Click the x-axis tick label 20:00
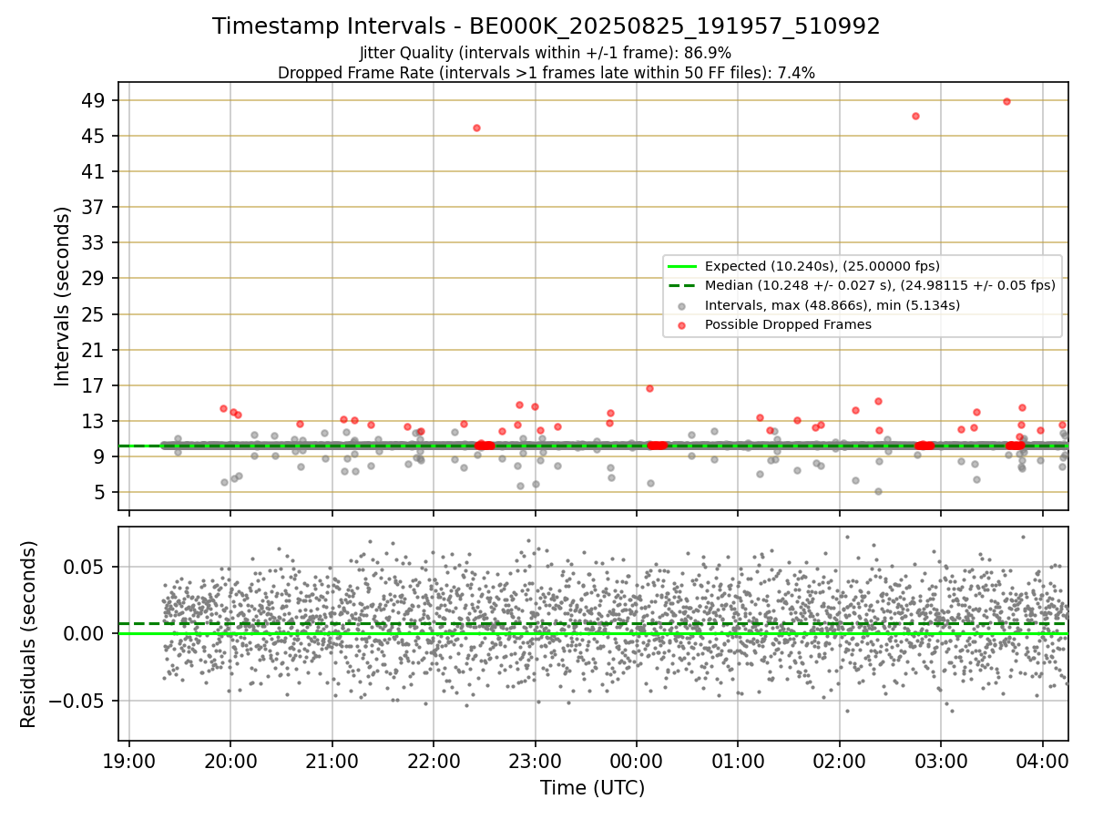 coord(230,761)
